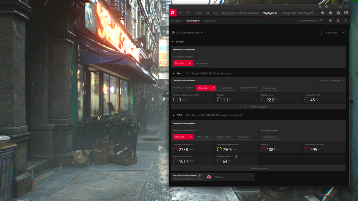Viewport: 358px width, 201px height.
Task: Click AMD Ryzen 7 9800X3D processor name
Action: tap(208, 73)
